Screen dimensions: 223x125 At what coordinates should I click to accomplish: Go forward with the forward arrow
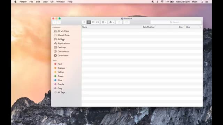pos(59,22)
